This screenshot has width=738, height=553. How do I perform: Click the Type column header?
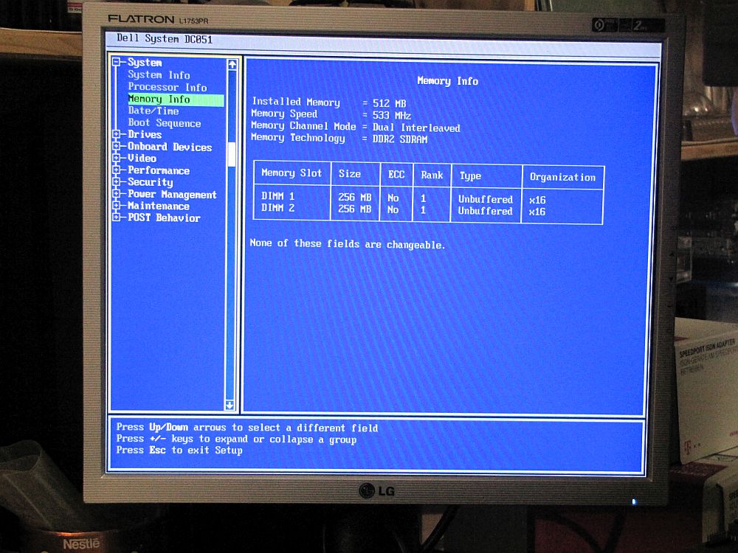[x=470, y=176]
